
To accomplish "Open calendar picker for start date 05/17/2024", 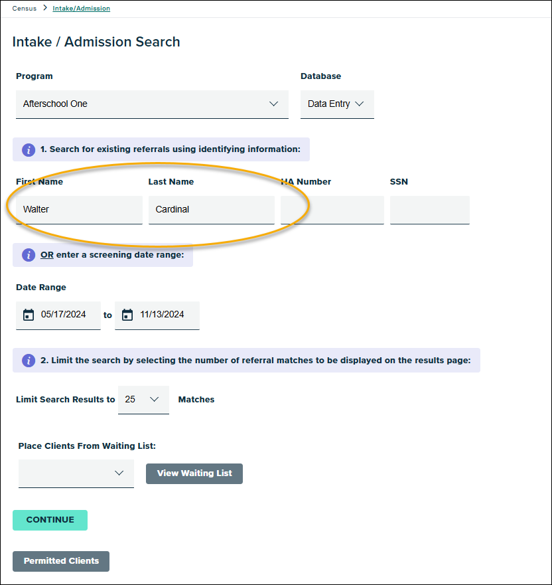I will point(29,315).
